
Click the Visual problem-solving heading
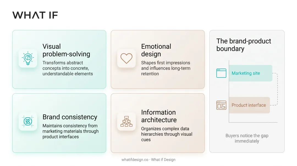[x=66, y=50]
